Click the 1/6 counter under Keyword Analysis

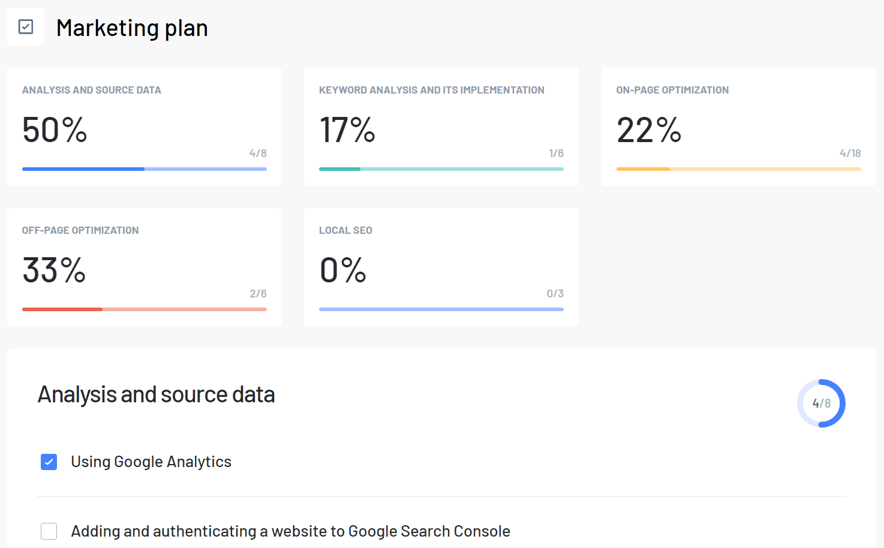tap(556, 153)
